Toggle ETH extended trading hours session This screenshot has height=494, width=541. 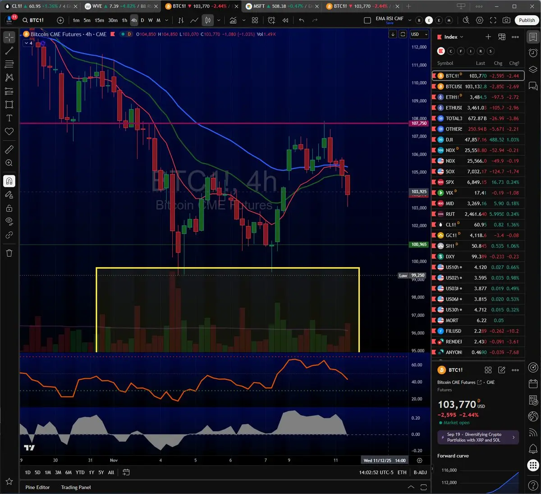(402, 472)
